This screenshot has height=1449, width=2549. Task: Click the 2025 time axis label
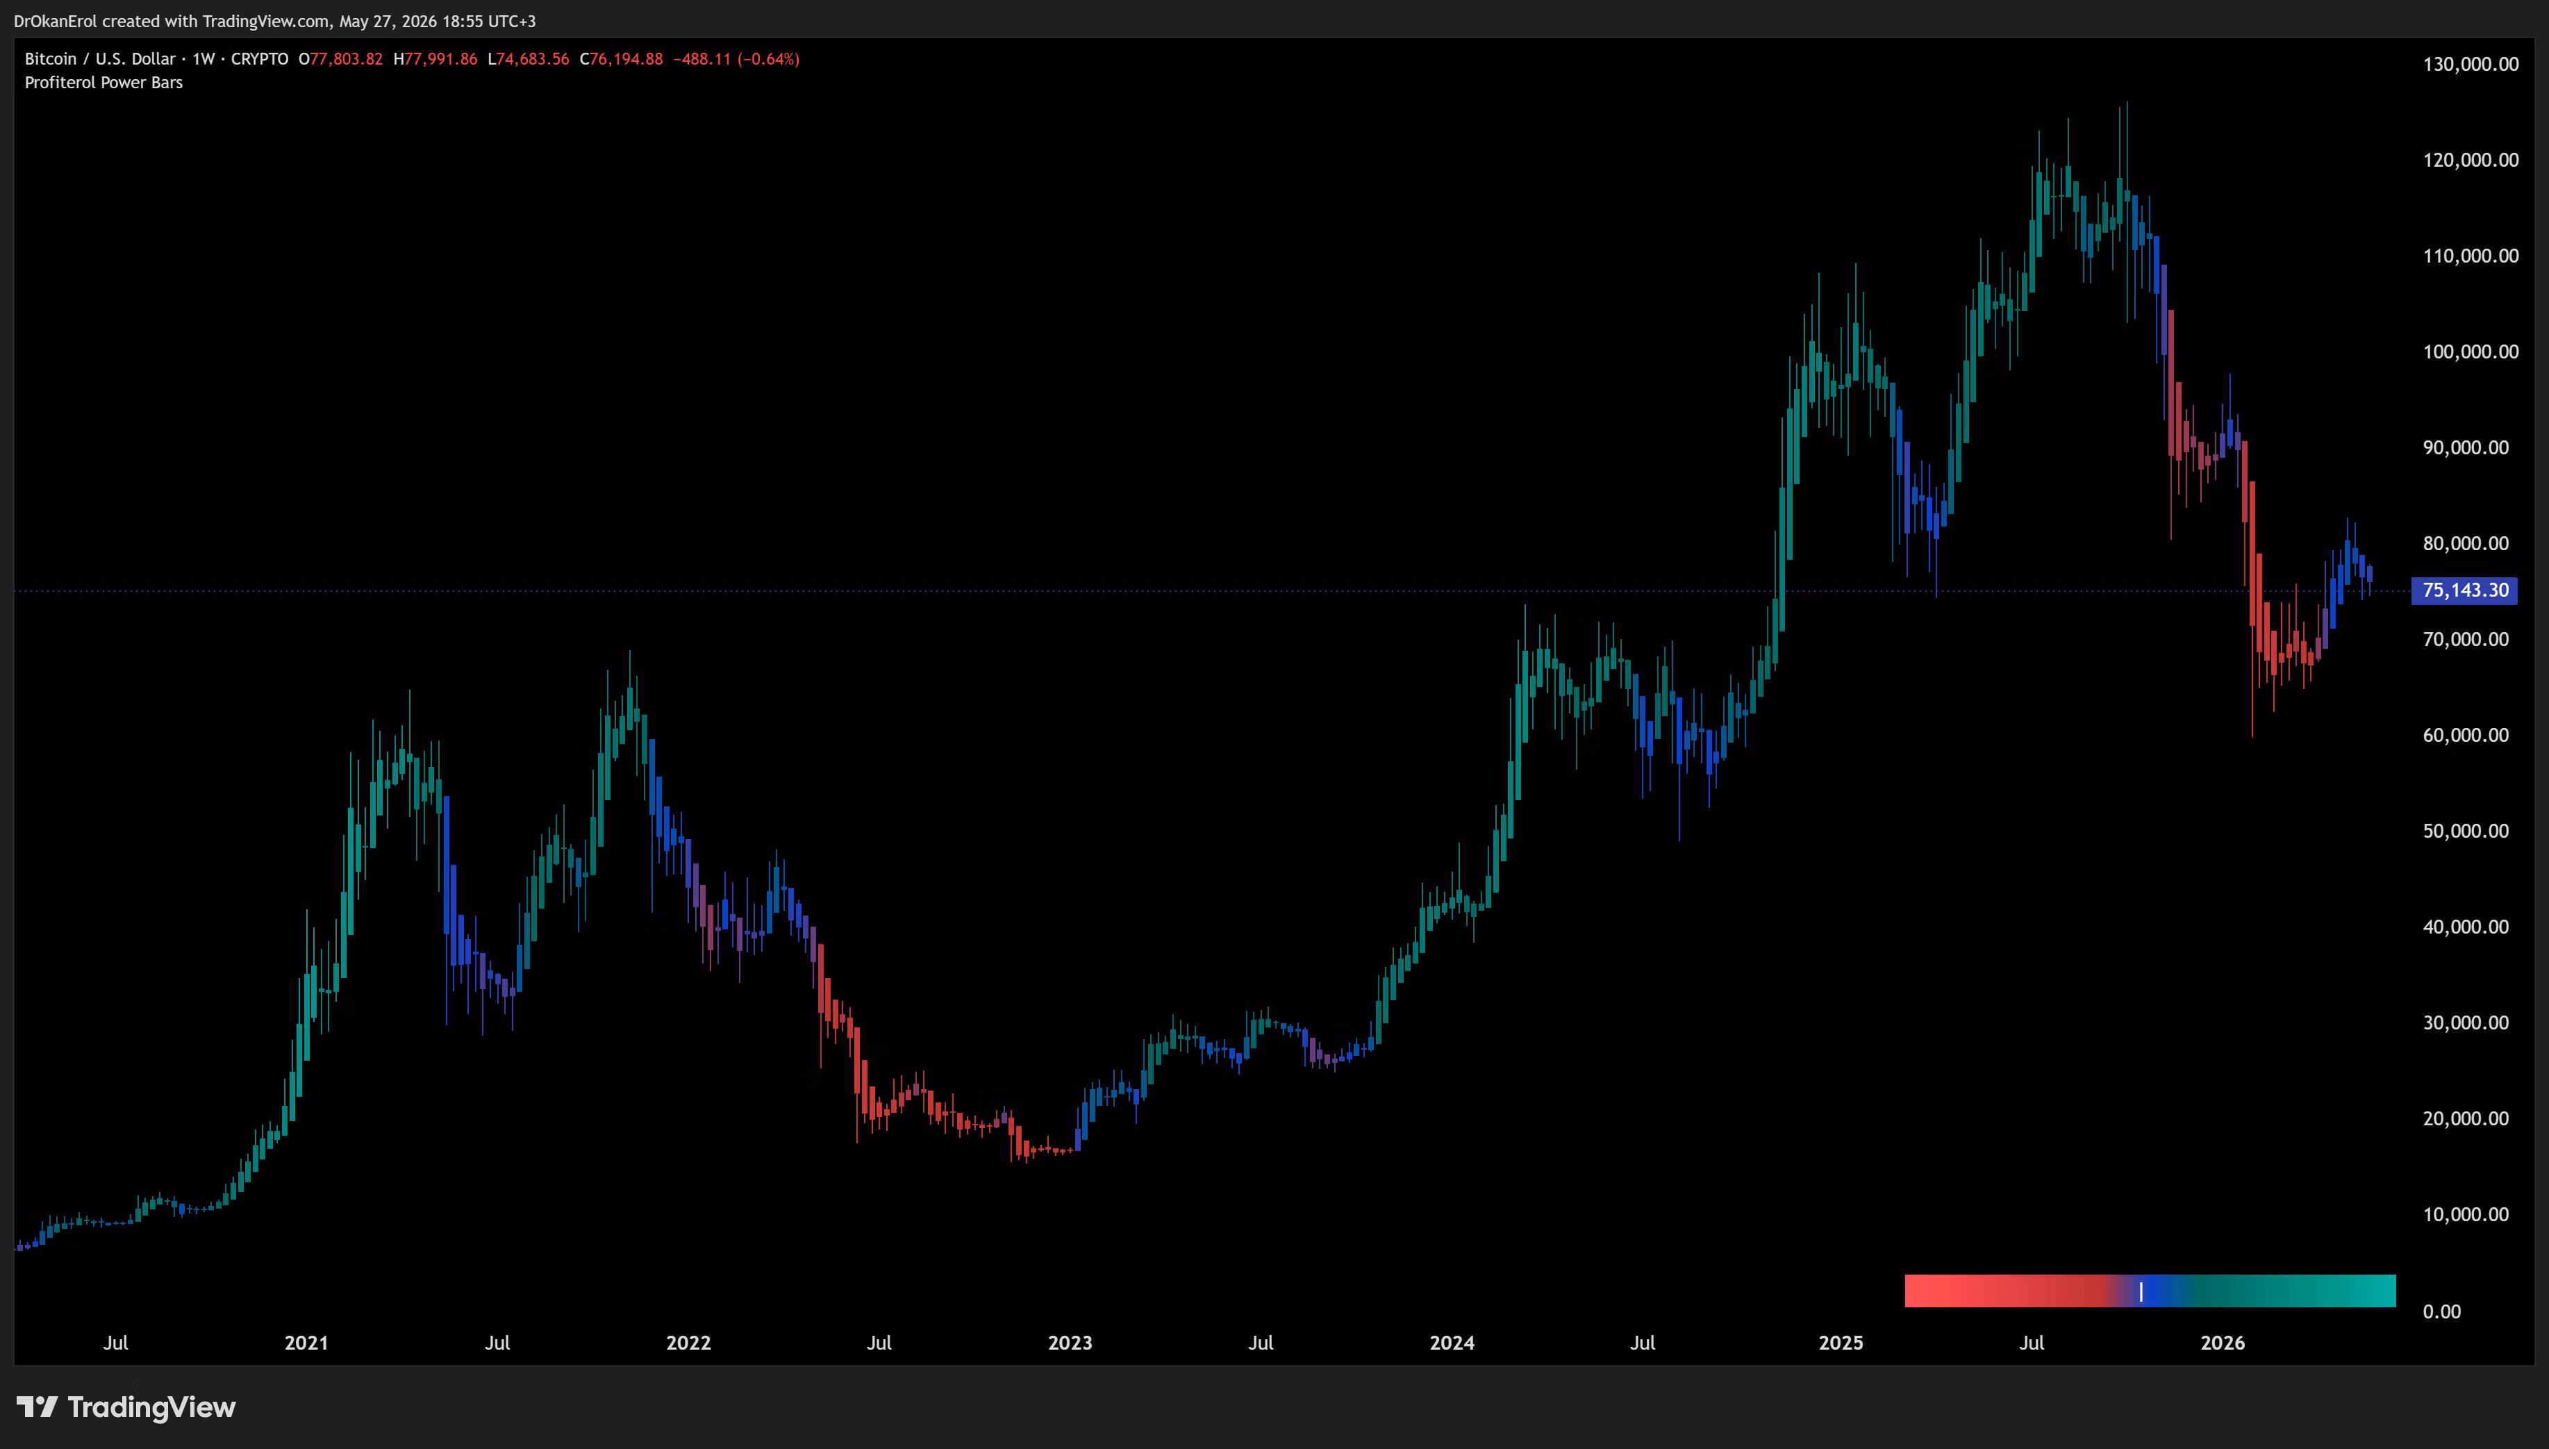[x=1841, y=1343]
